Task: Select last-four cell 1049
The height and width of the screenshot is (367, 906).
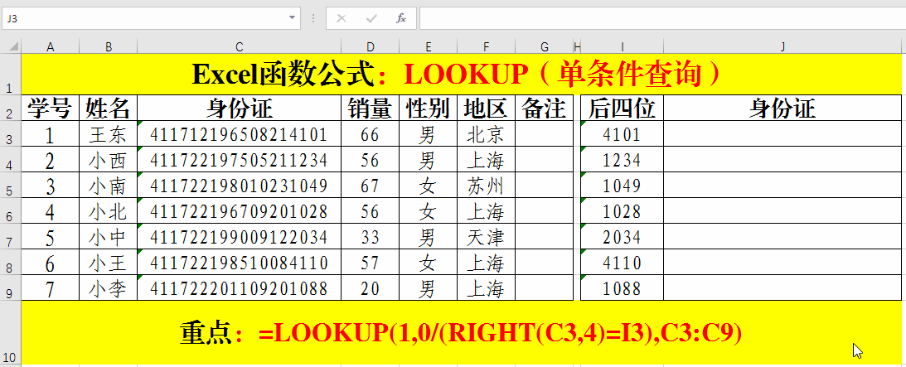Action: 622,186
